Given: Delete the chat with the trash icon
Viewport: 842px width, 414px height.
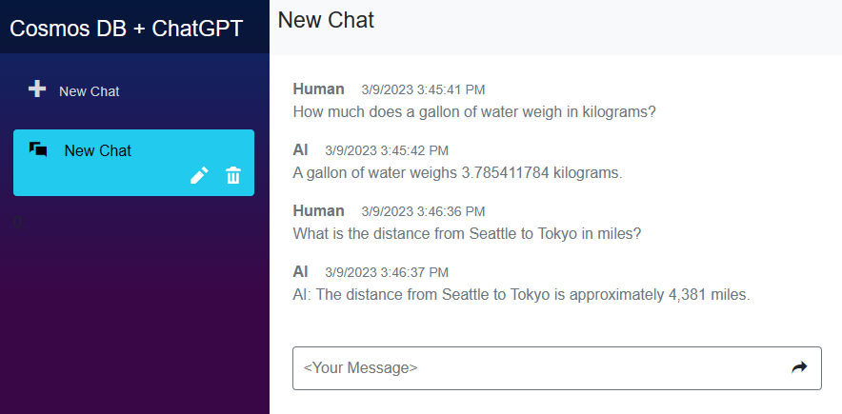Looking at the screenshot, I should click(x=233, y=176).
